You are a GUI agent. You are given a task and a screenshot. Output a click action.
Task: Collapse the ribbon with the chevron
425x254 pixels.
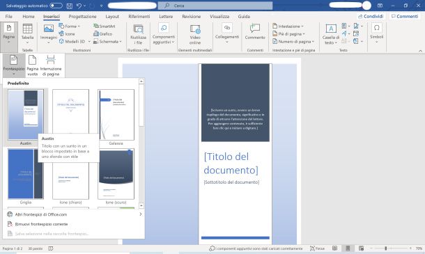pyautogui.click(x=420, y=51)
